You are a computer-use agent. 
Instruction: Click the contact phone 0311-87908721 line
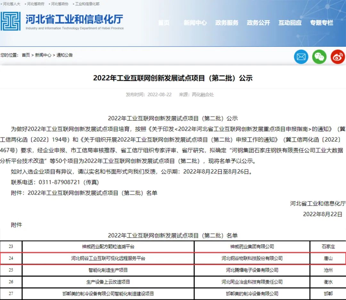pyautogui.click(x=55, y=182)
